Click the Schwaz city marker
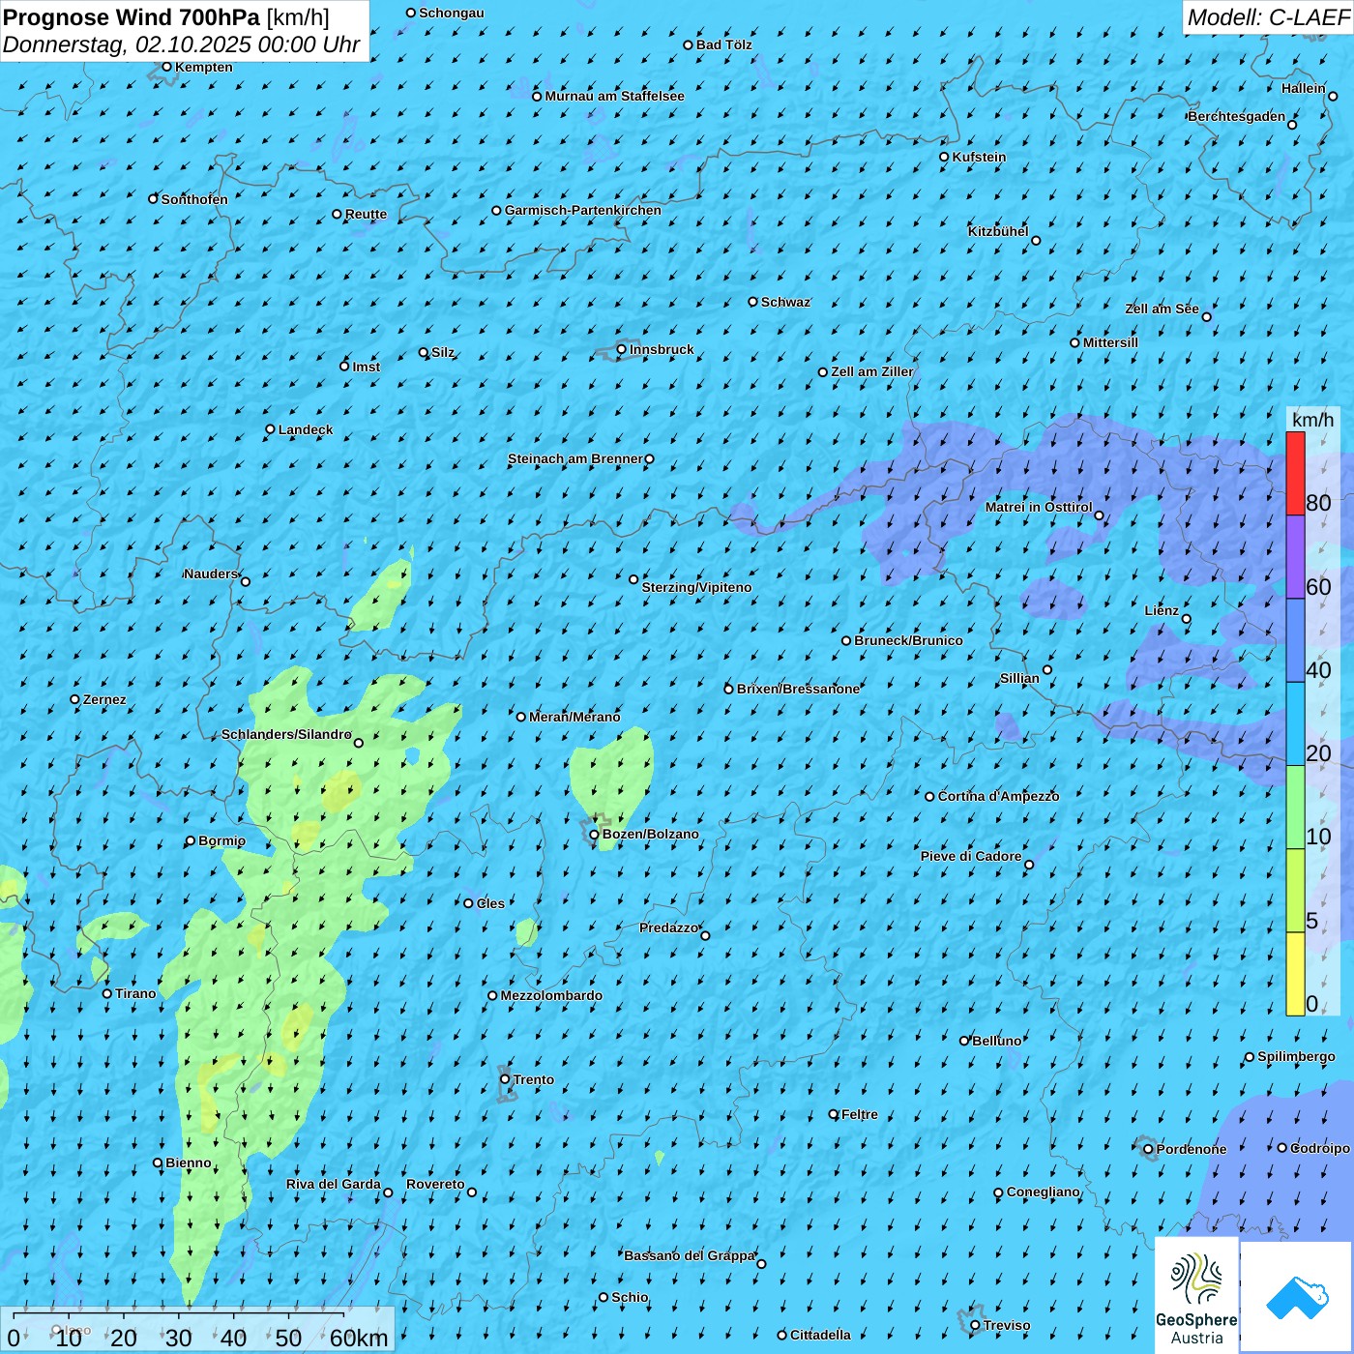Viewport: 1354px width, 1354px height. 753,302
